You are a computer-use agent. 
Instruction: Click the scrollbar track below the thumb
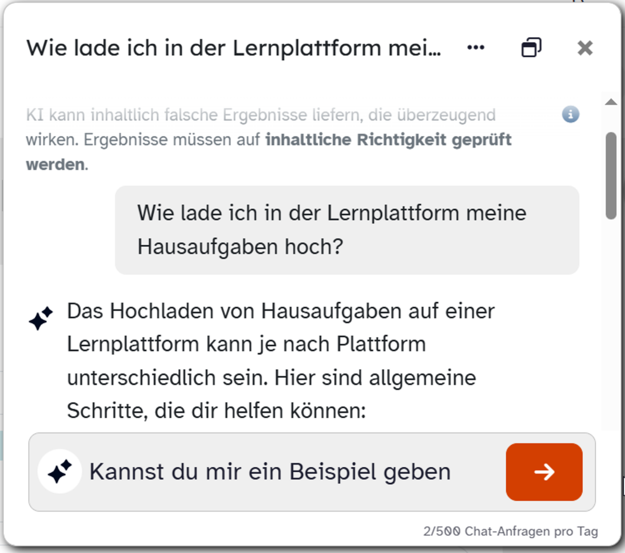(x=611, y=323)
